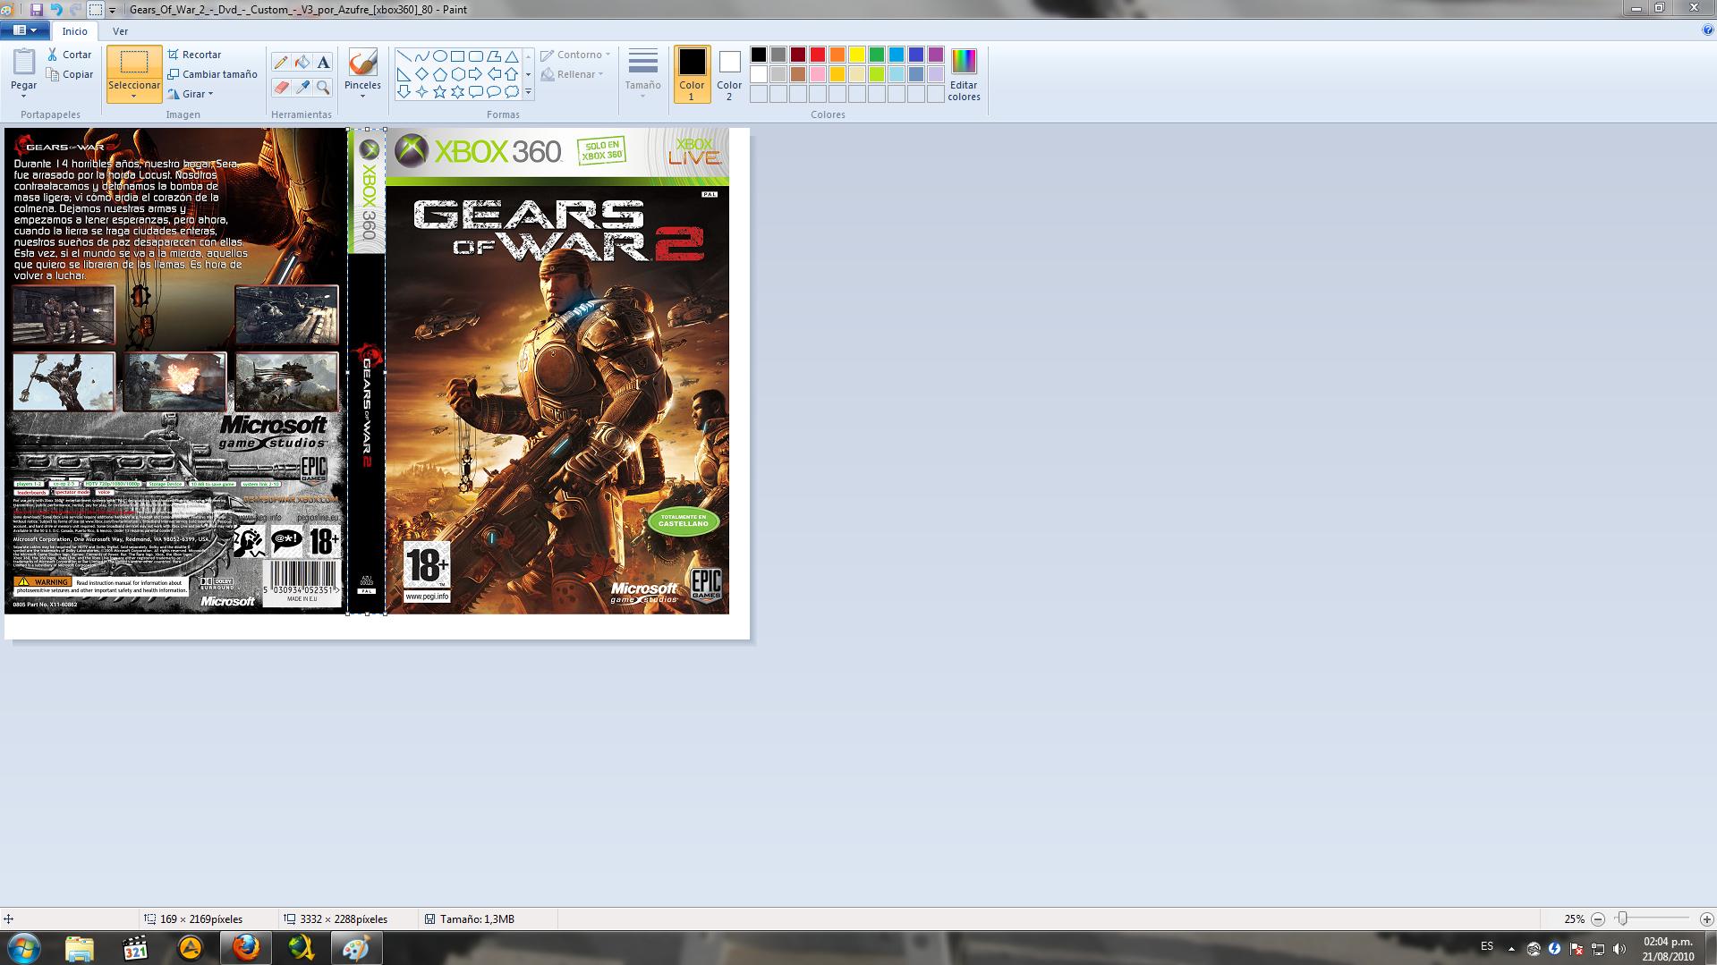
Task: Choose the down arrow shape
Action: [x=404, y=91]
